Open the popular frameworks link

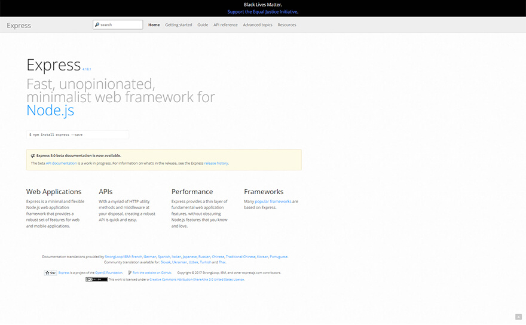coord(273,201)
